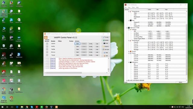The width and height of the screenshot is (193, 109).
Task: Toggle the Mercury service checkbox
Action: pyautogui.click(x=47, y=52)
